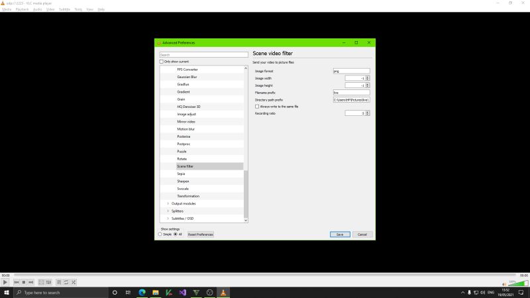Open the Help menu

pyautogui.click(x=101, y=9)
